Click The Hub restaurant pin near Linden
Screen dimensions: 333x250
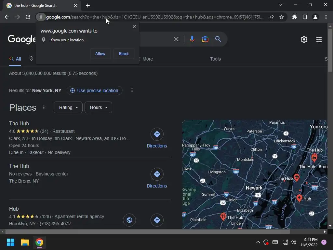(x=223, y=217)
